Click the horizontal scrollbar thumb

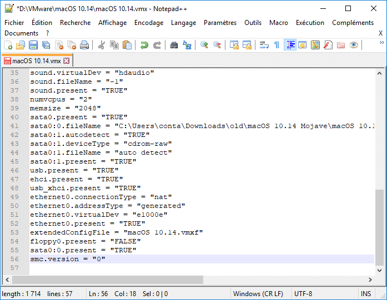click(x=108, y=279)
